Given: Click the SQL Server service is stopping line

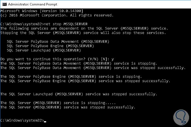Looking at the screenshot, I should click(58, 103).
